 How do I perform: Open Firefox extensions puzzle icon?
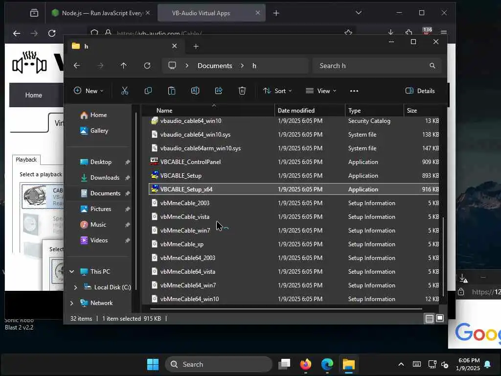[409, 32]
